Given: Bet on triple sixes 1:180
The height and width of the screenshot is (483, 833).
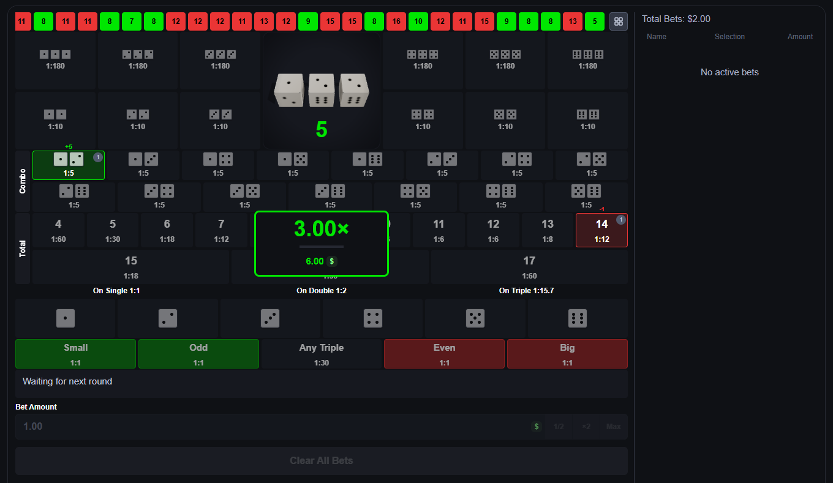Looking at the screenshot, I should 588,61.
